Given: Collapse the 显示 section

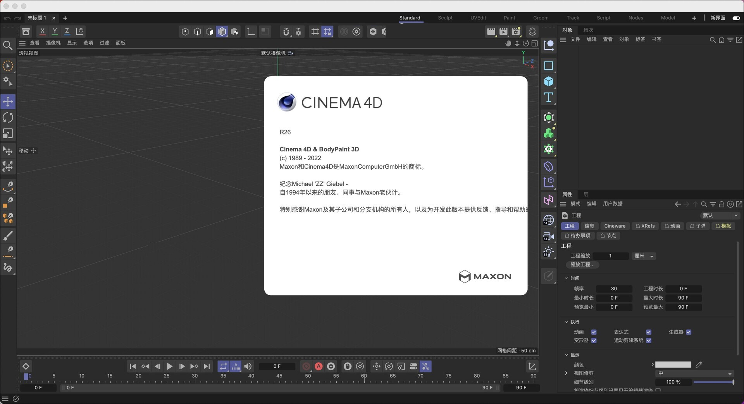Looking at the screenshot, I should click(x=566, y=355).
